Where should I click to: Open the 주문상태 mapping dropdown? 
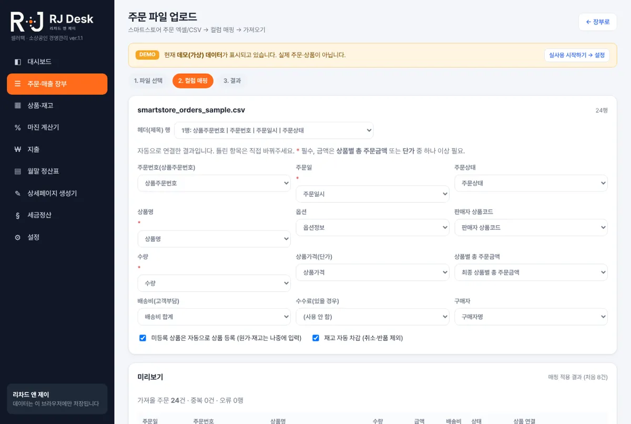(531, 183)
